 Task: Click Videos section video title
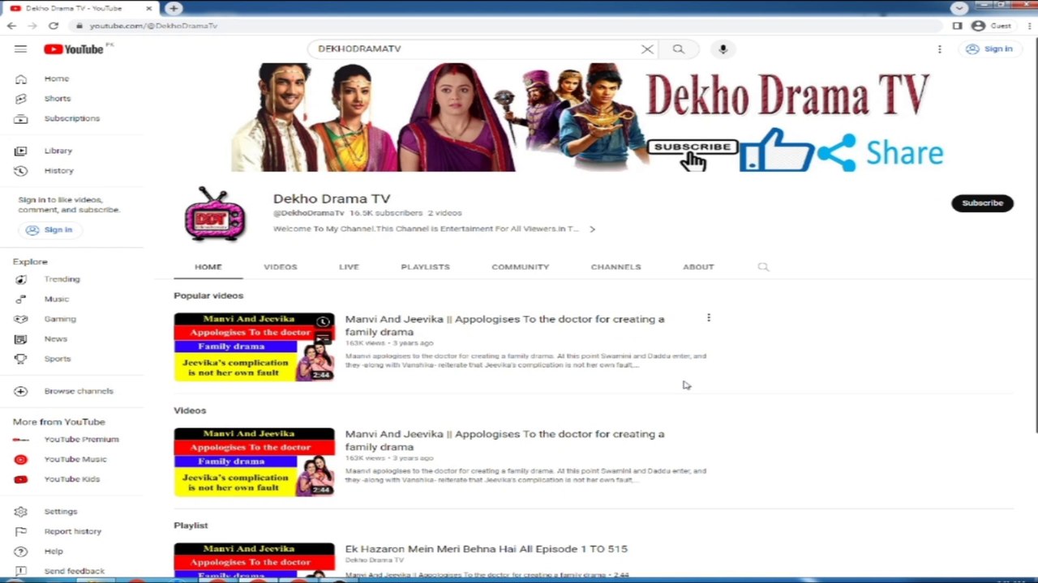click(x=504, y=440)
